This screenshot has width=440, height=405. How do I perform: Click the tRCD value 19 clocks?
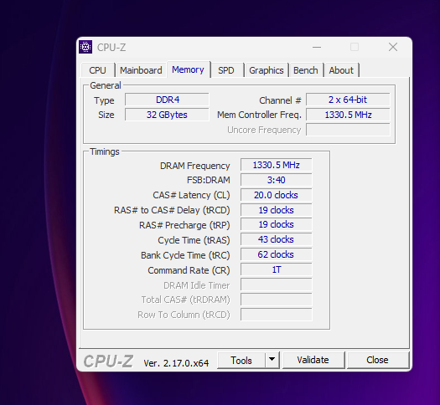click(x=276, y=210)
